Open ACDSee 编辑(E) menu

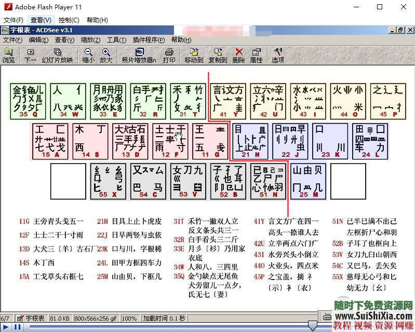coord(38,40)
